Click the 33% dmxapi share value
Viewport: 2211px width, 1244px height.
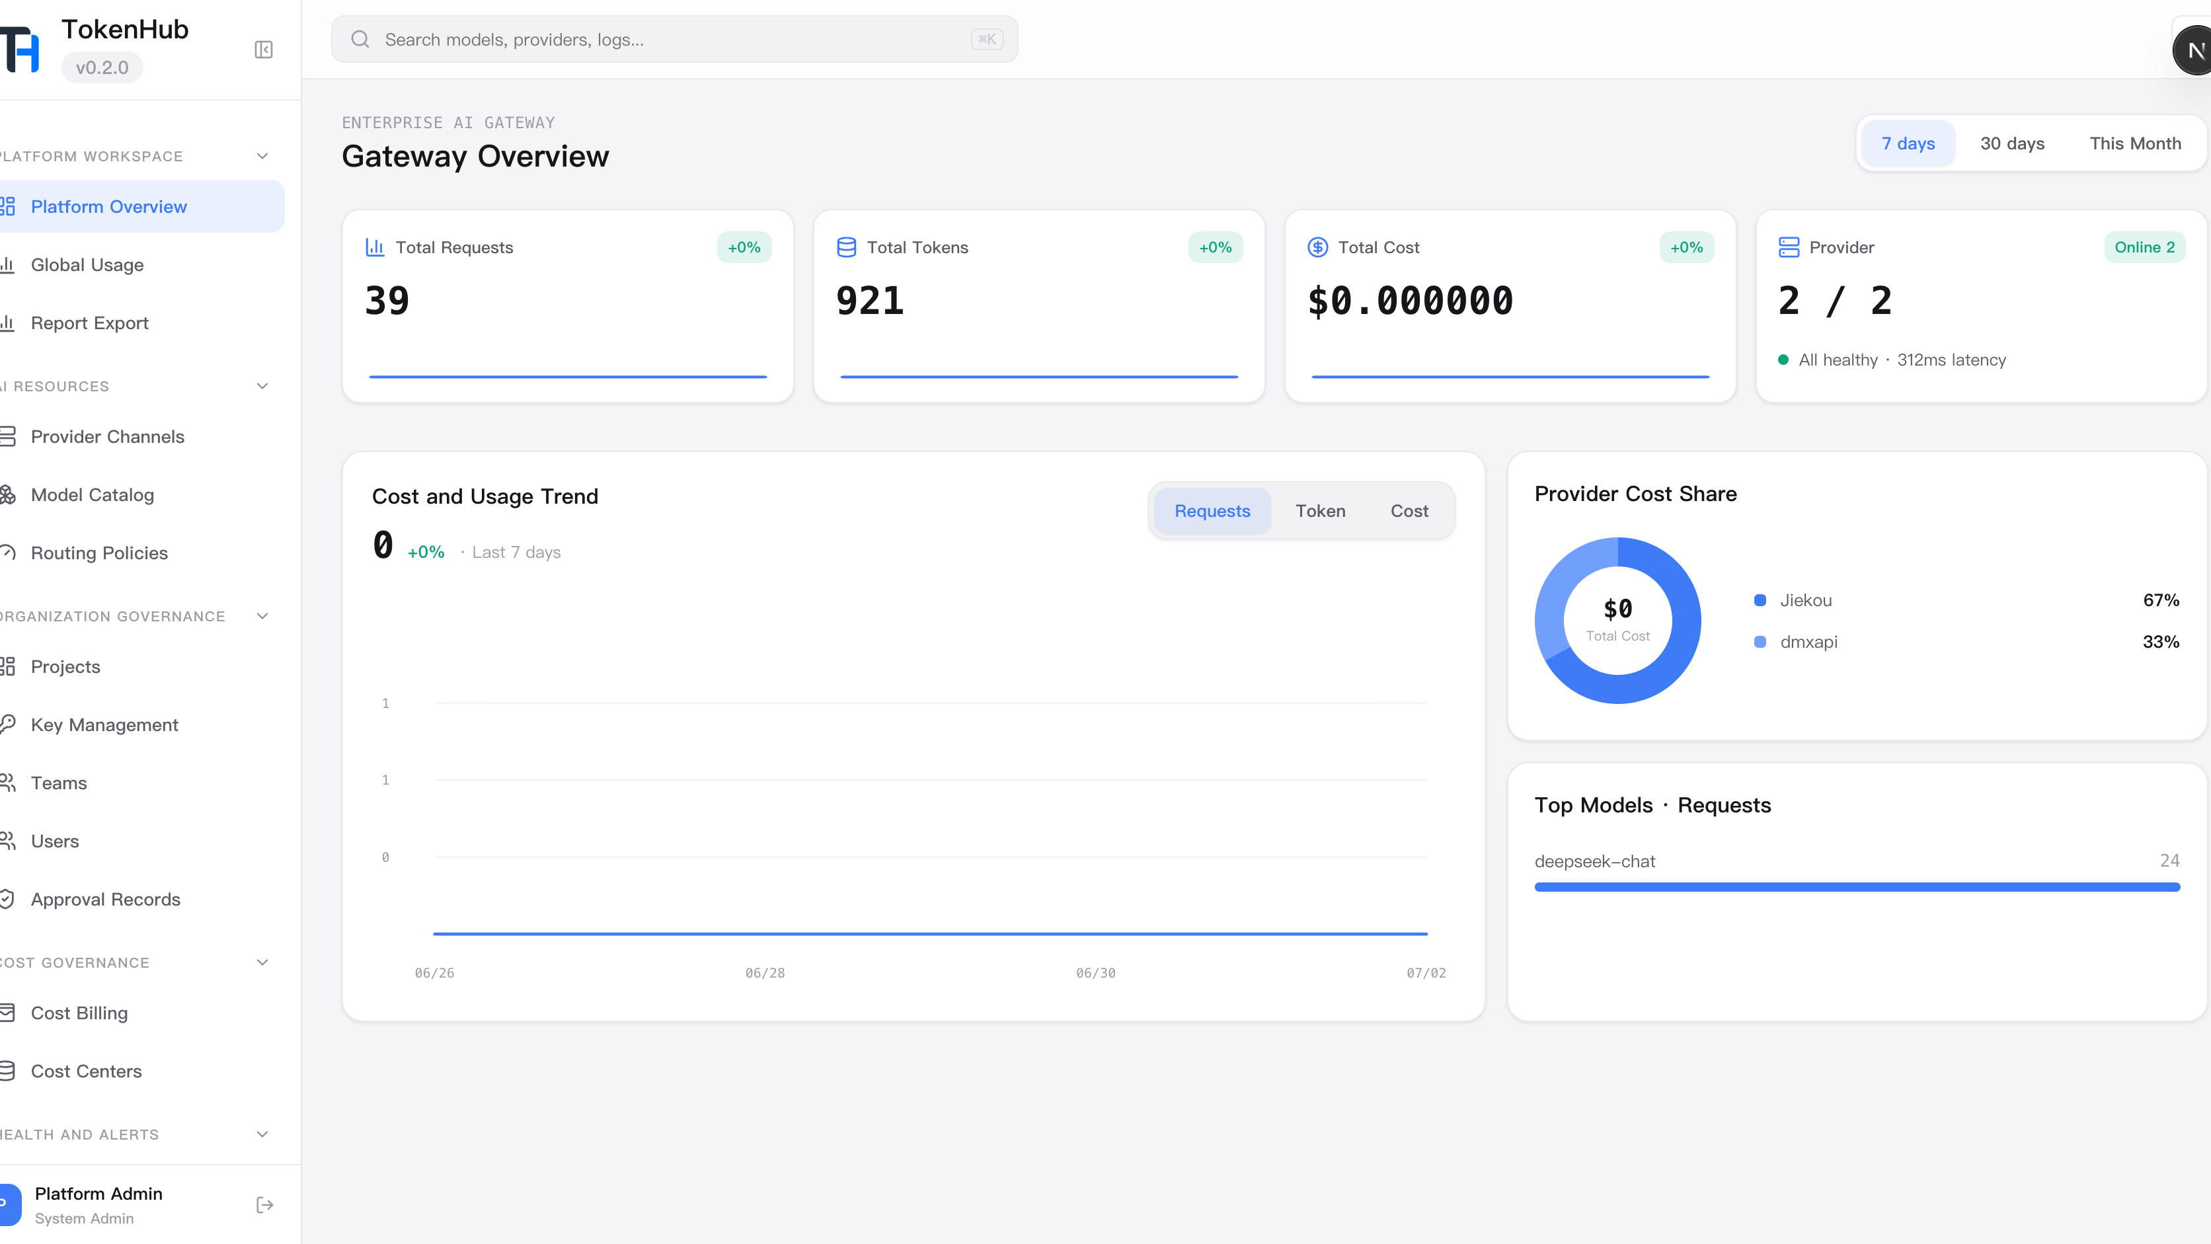pos(2161,642)
